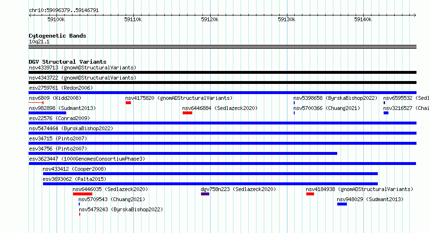Click the 59110k ruler position label
The image size is (430, 233).
pyautogui.click(x=133, y=19)
